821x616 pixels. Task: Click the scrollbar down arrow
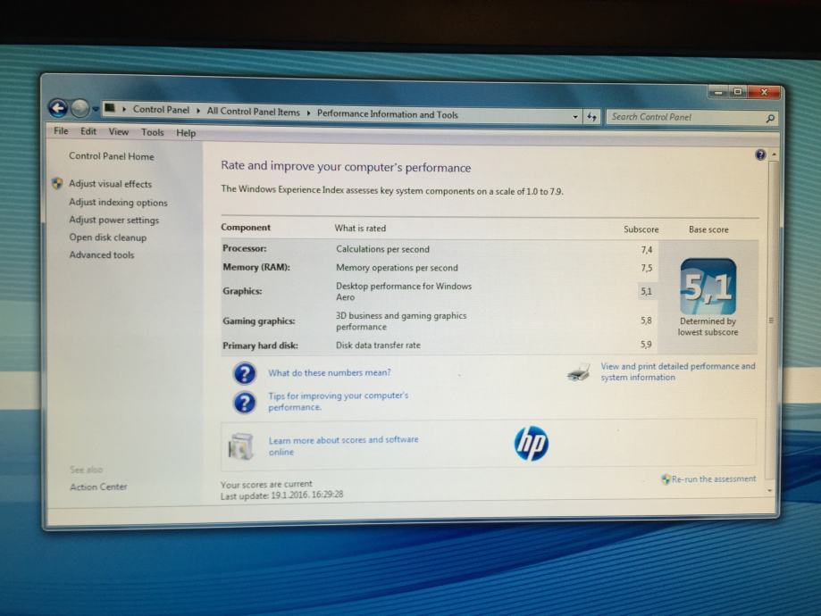[x=770, y=490]
